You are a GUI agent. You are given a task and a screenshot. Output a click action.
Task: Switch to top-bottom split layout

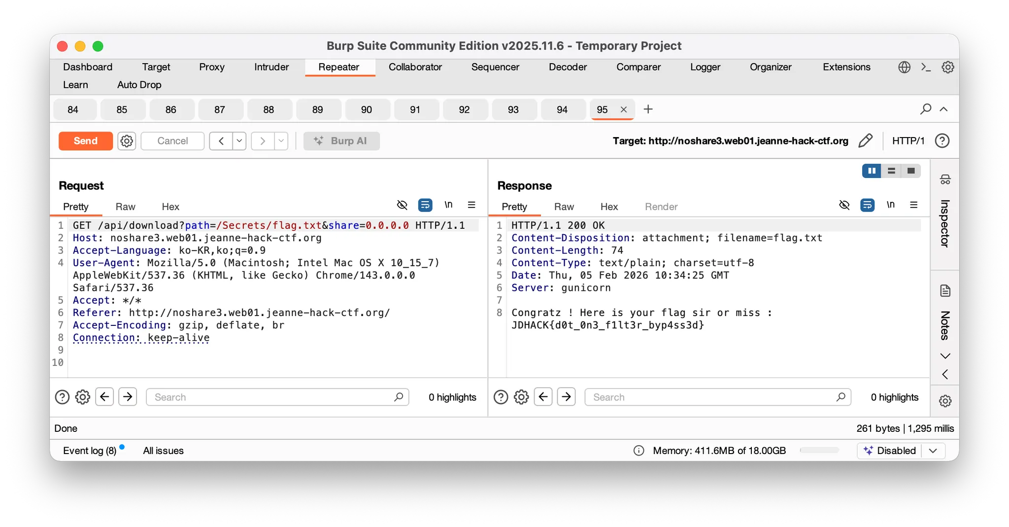coord(891,171)
